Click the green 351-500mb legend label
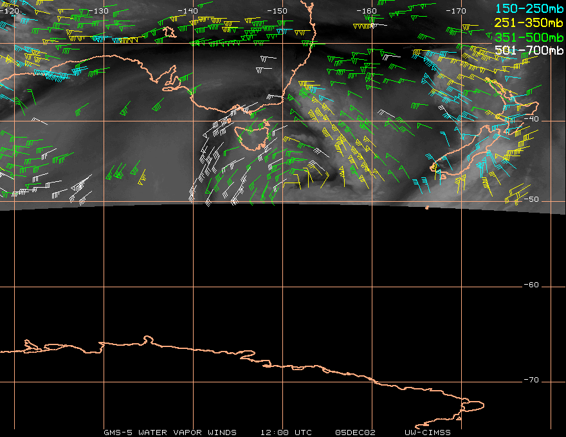 point(529,37)
